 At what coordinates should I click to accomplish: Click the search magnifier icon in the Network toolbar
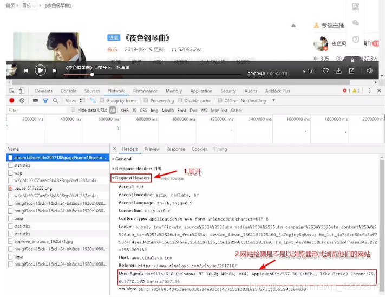(x=55, y=101)
